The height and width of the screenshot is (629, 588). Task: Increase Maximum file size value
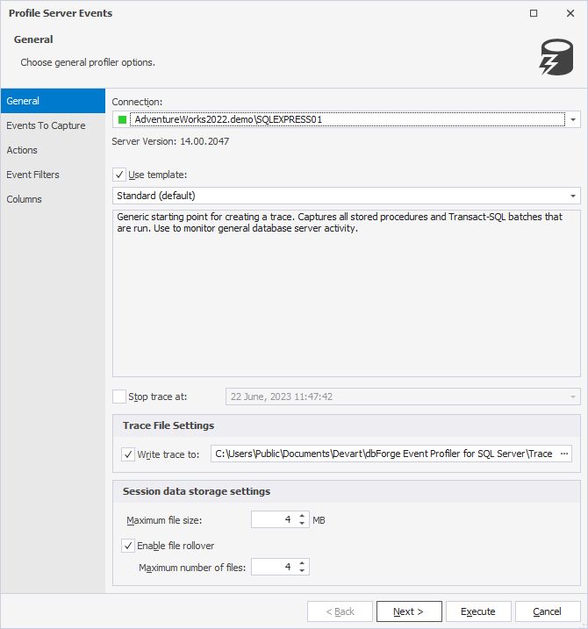[x=302, y=516]
